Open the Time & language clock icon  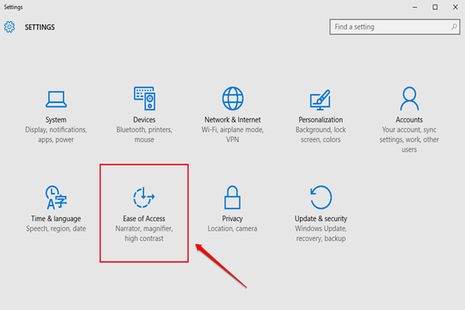tap(56, 198)
